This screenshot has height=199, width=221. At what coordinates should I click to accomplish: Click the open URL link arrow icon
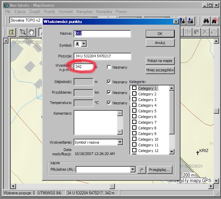tap(142, 170)
